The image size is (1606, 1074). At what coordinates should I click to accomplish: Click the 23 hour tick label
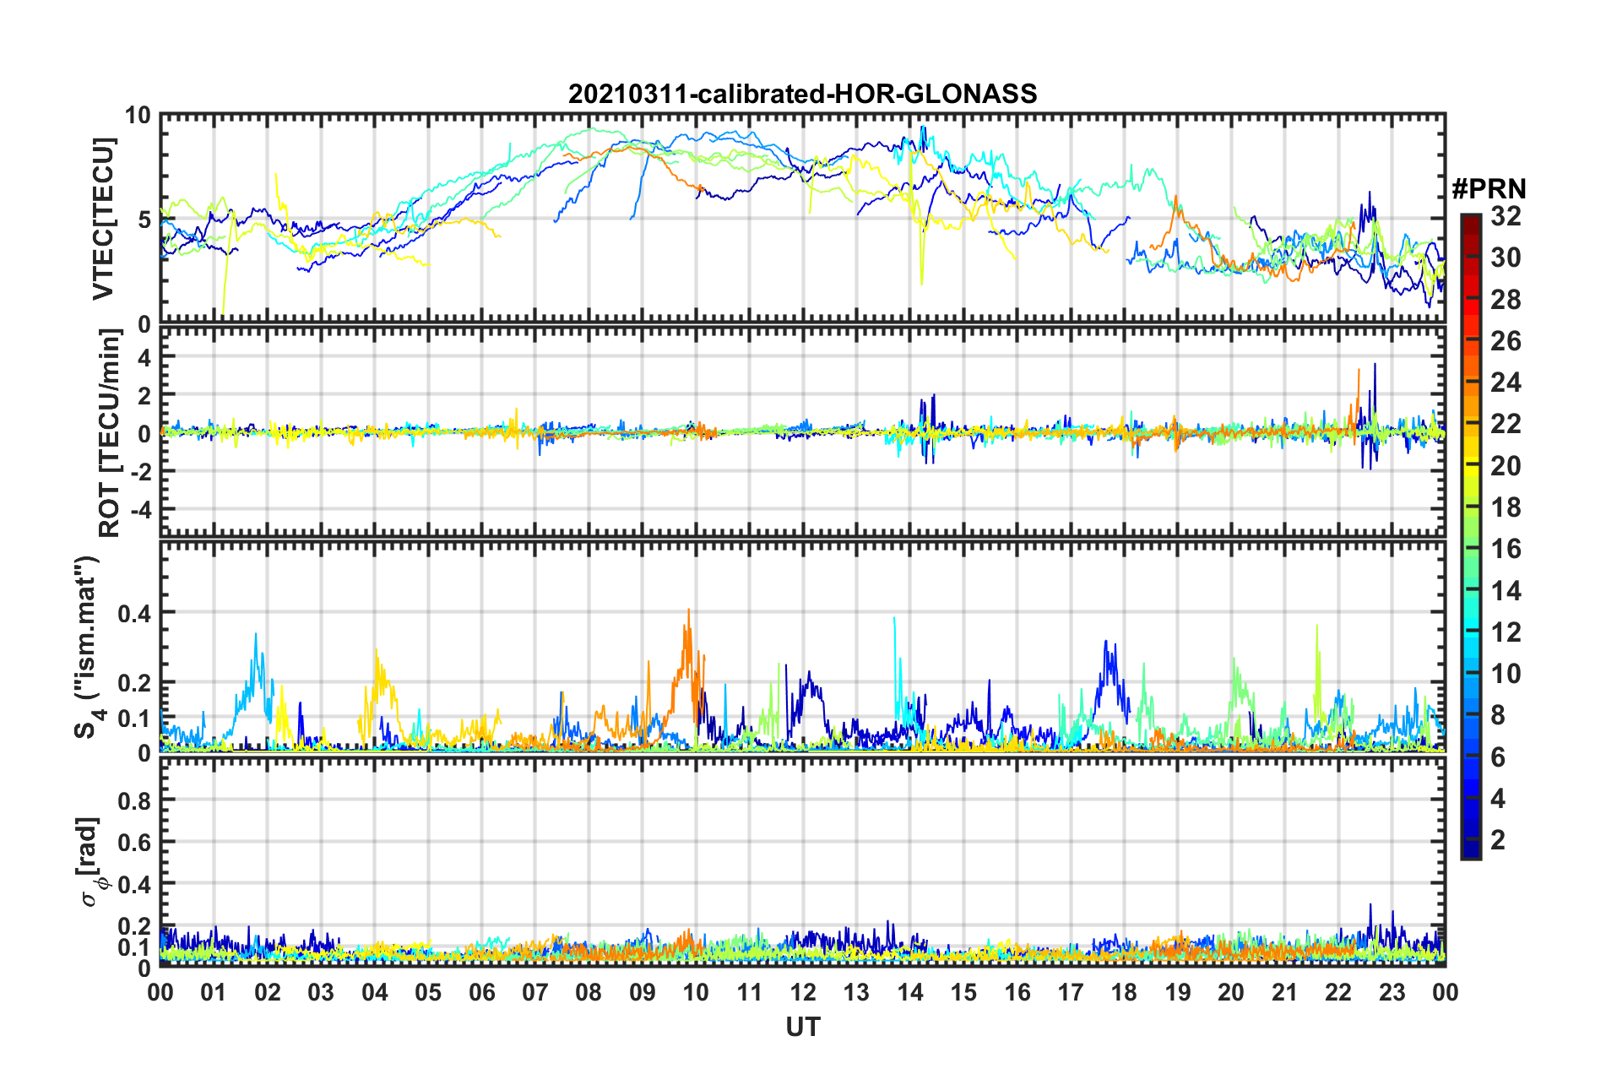tap(1392, 992)
